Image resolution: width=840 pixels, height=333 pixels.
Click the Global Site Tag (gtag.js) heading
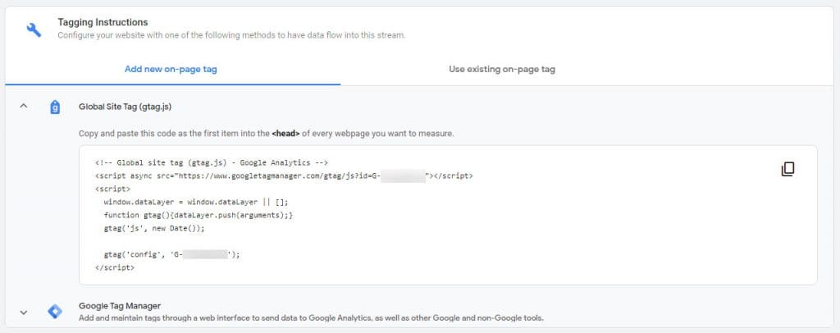125,107
